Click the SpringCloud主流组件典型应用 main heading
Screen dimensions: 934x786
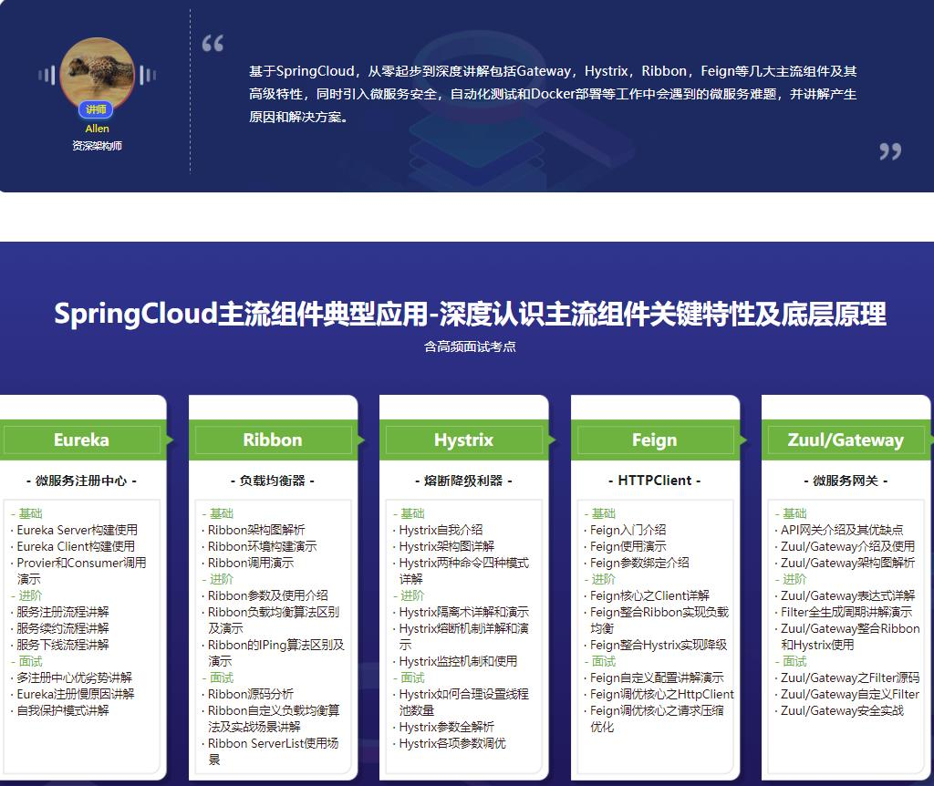470,314
